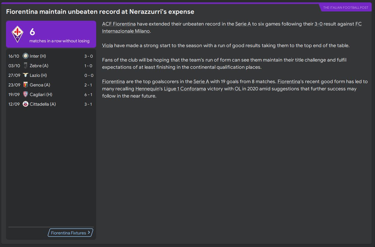Click the Cittadella club badge icon

[26, 104]
